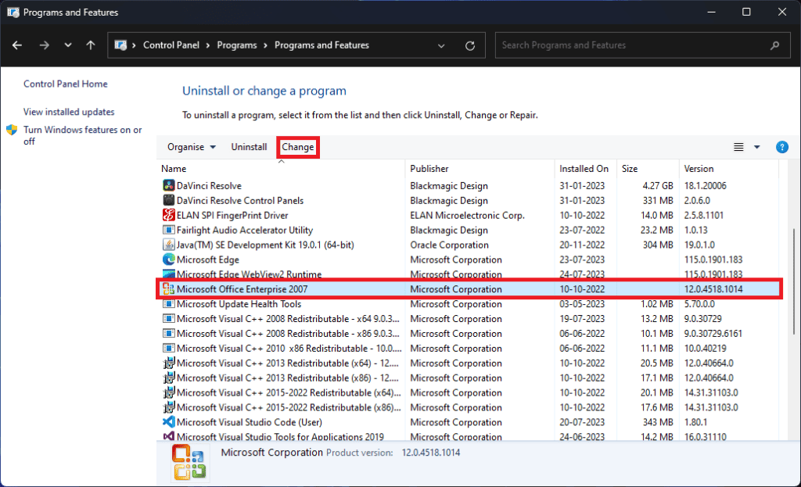801x487 pixels.
Task: Navigate to Control Panel via breadcrumb
Action: (x=172, y=45)
